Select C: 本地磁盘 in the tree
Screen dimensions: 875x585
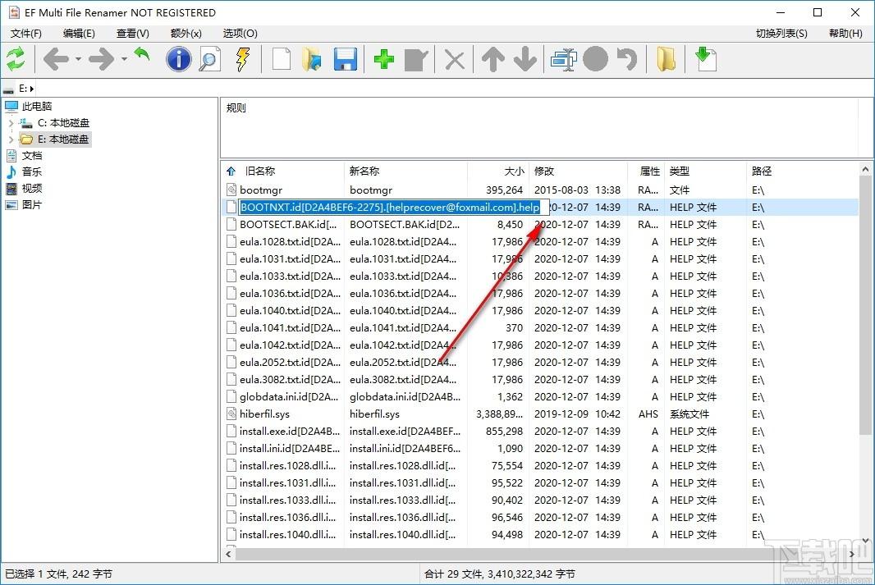click(x=64, y=123)
